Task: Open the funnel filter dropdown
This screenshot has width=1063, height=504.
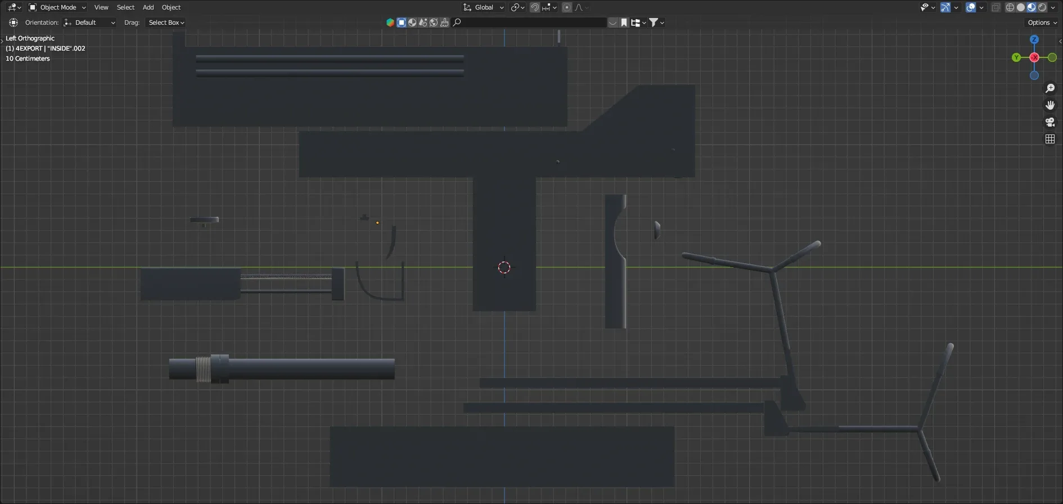Action: point(657,22)
